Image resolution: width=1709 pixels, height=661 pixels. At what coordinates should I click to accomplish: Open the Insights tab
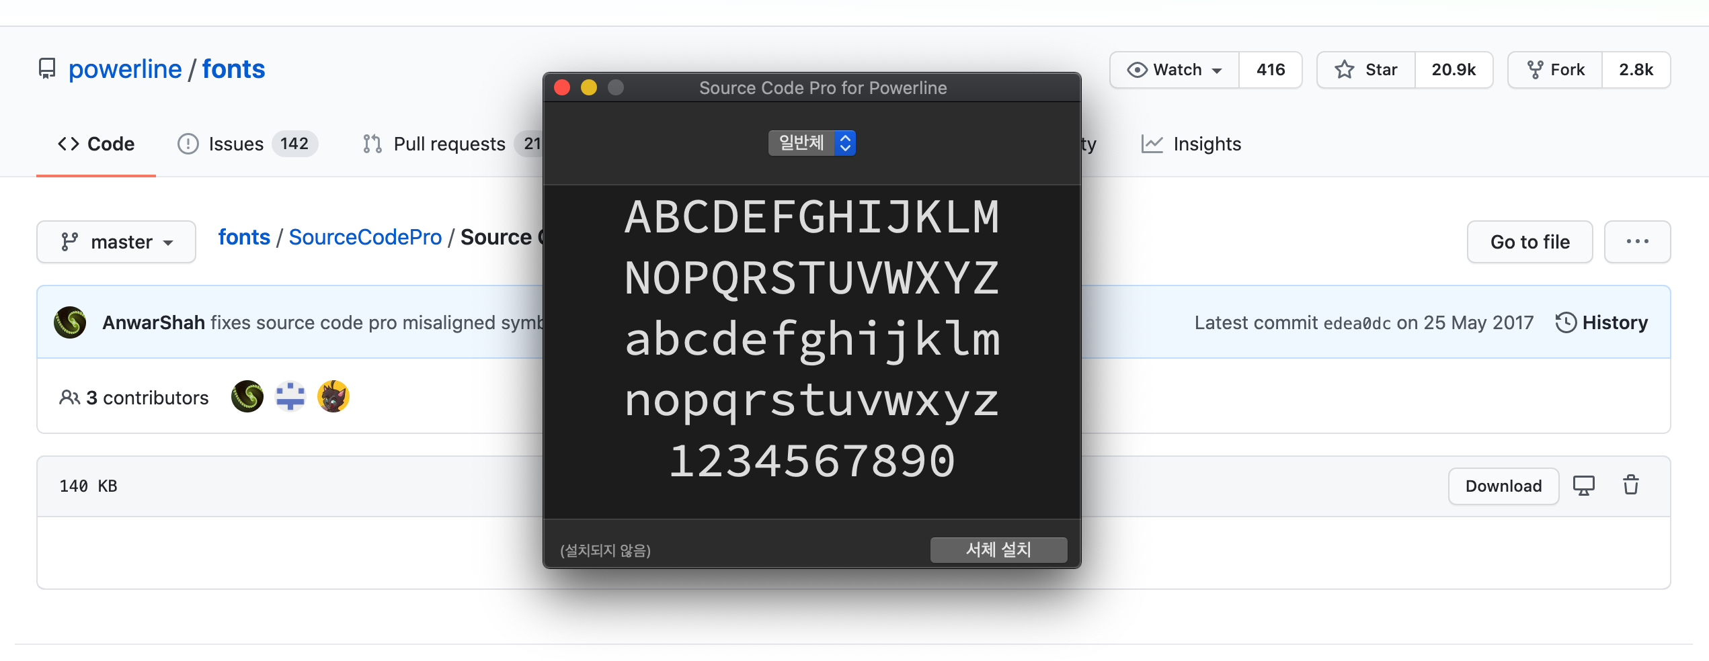click(1191, 144)
